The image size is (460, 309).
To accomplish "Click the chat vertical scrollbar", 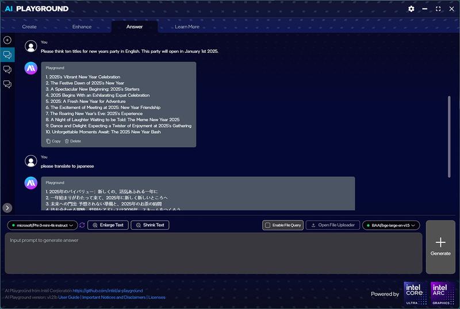I will (x=449, y=137).
